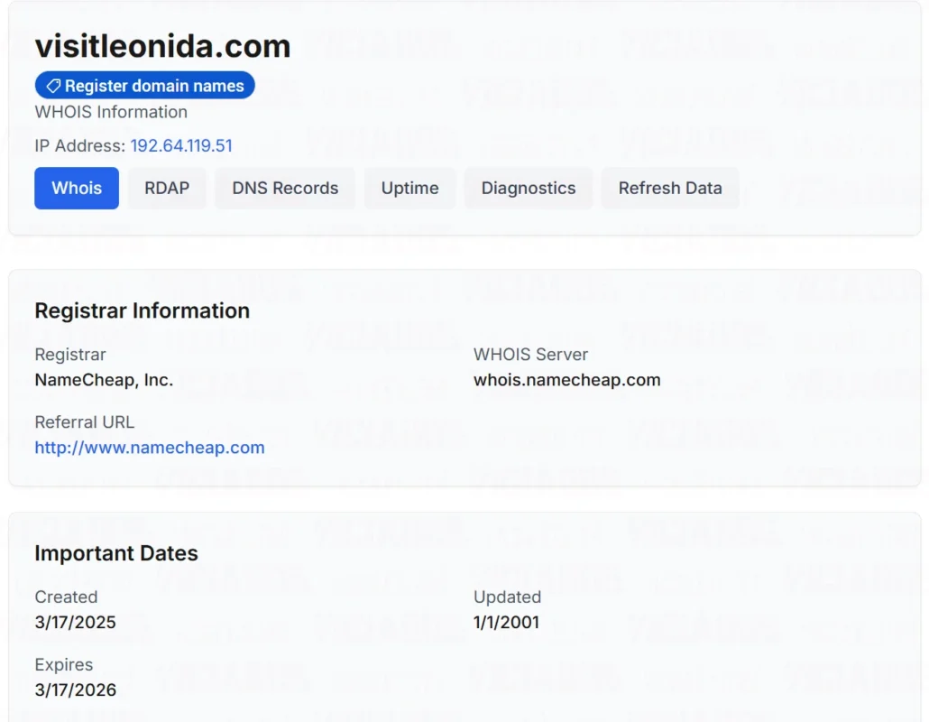Select the Created date 3/17/2025
Screen dimensions: 929x722
pyautogui.click(x=75, y=623)
